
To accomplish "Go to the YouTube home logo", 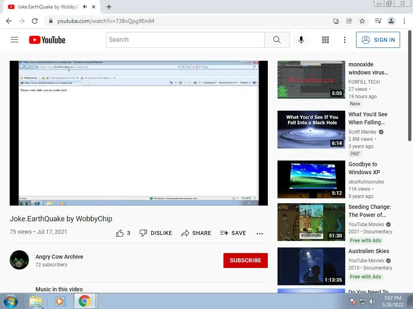I will [47, 40].
